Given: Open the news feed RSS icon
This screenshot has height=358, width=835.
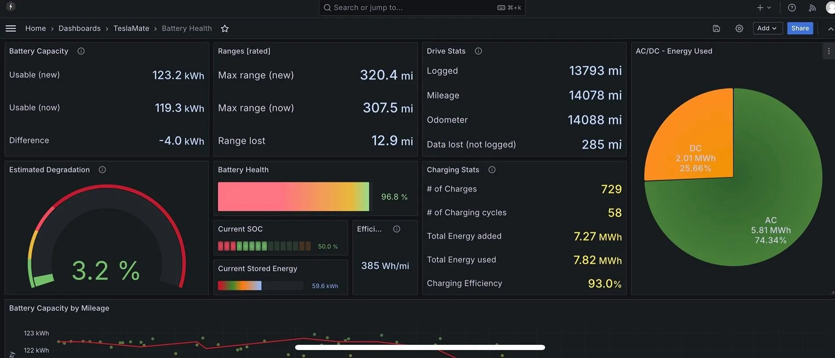Looking at the screenshot, I should point(812,7).
